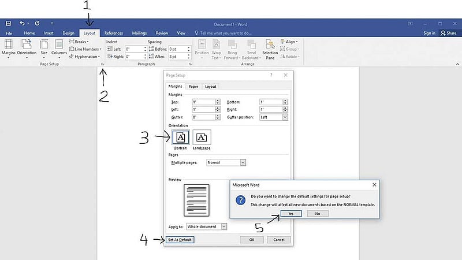Click the Set As Default button
Image resolution: width=462 pixels, height=260 pixels.
[x=180, y=240]
